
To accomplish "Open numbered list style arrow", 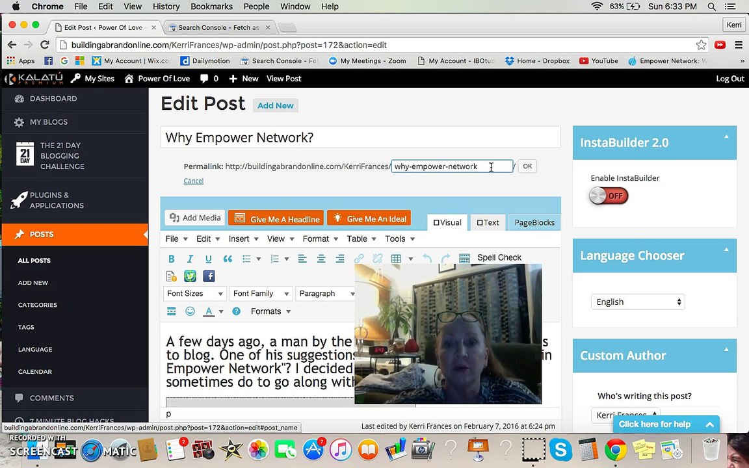I will (287, 259).
